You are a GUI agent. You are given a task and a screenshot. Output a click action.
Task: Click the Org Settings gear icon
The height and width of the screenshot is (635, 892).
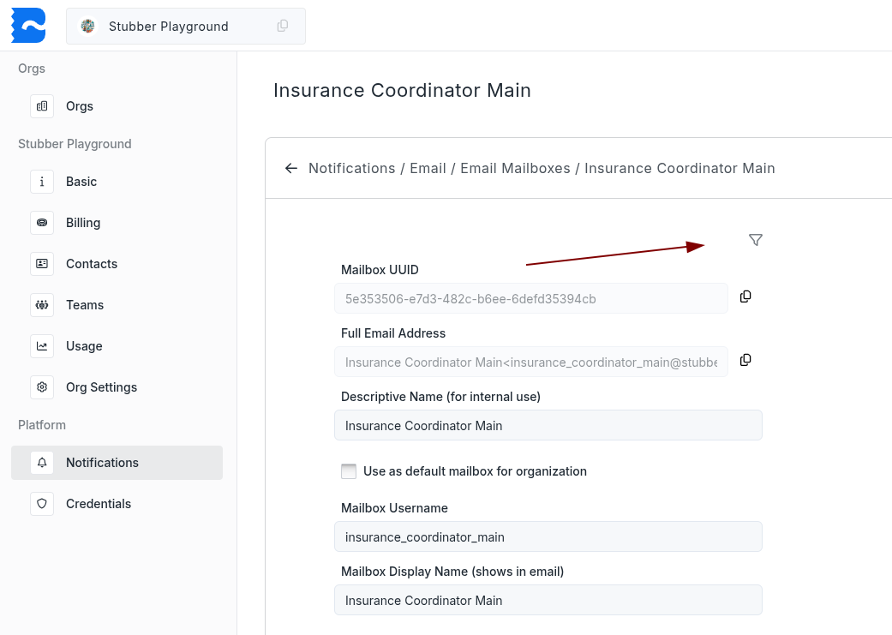point(42,387)
